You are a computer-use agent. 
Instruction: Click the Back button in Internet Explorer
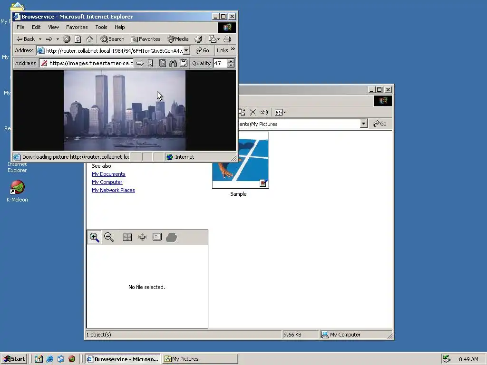(26, 39)
